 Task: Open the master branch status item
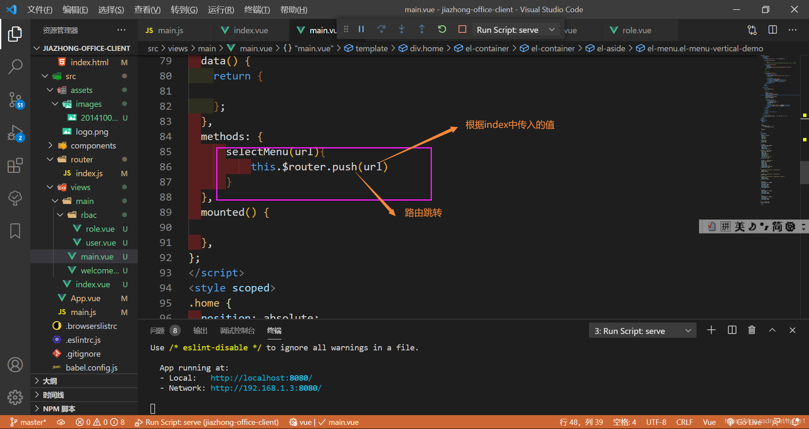click(x=28, y=422)
